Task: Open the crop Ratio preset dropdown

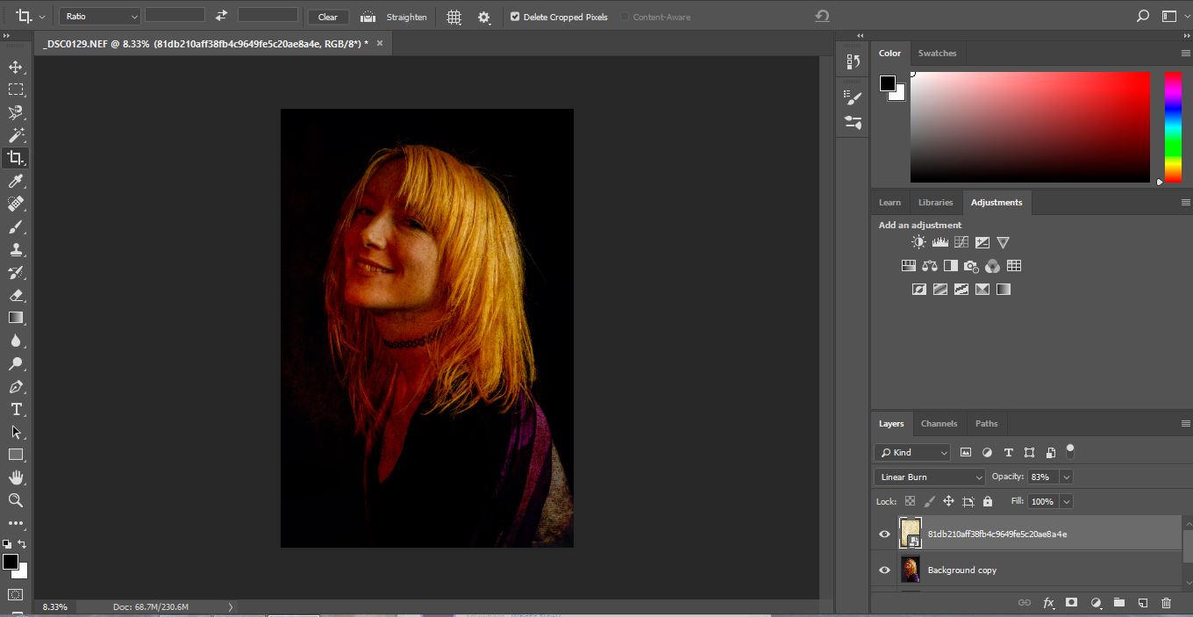Action: (x=100, y=17)
